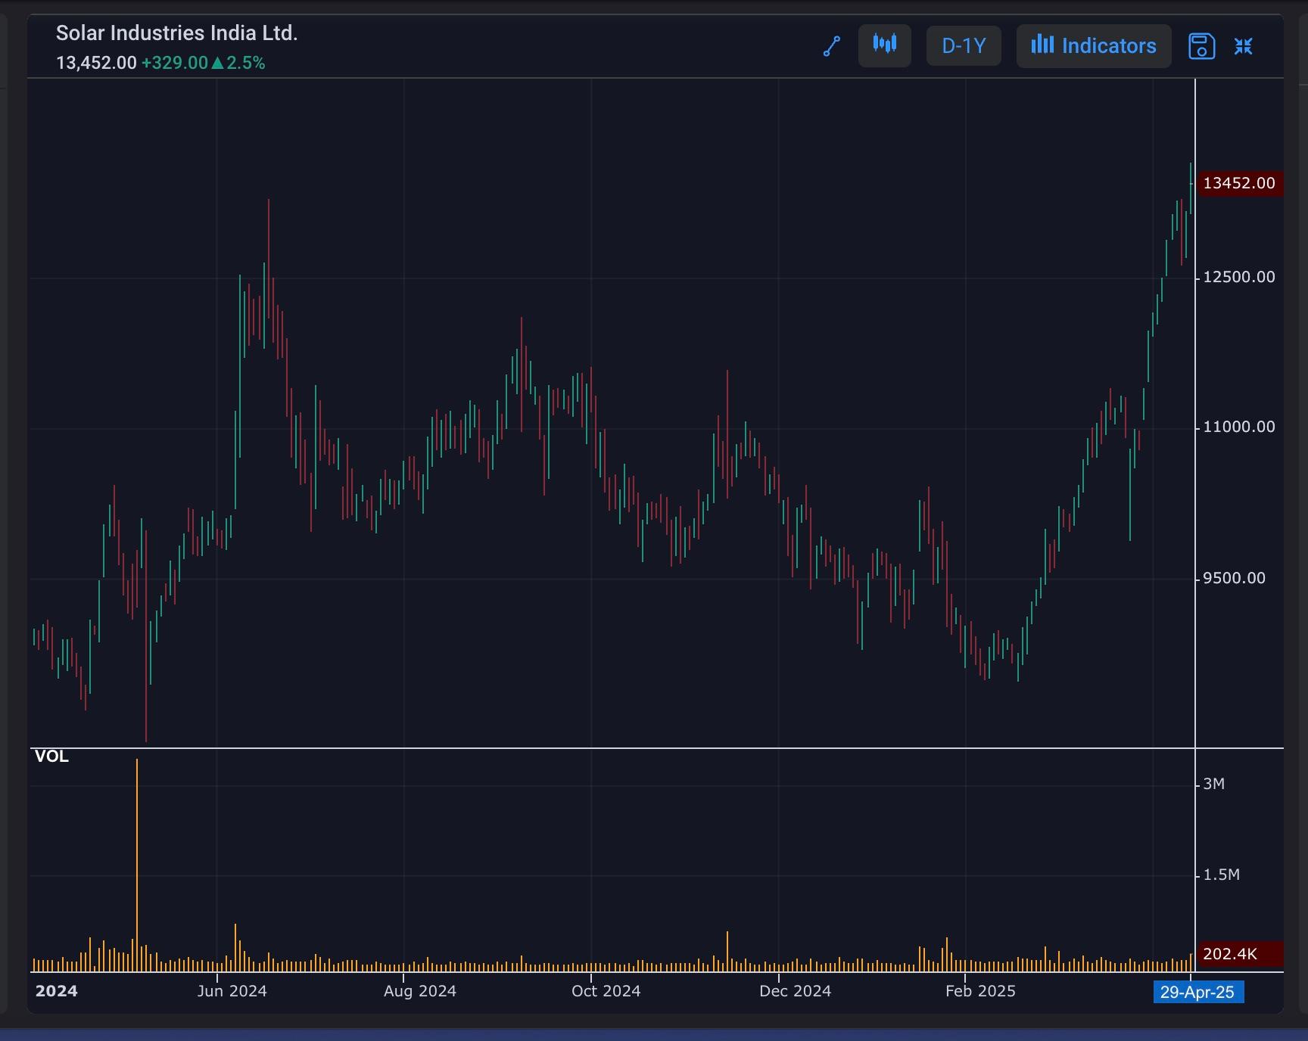Click the 13,452.00 last price value
This screenshot has width=1308, height=1041.
pos(96,63)
